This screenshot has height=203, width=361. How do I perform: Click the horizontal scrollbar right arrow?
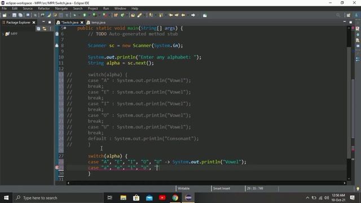click(x=345, y=183)
